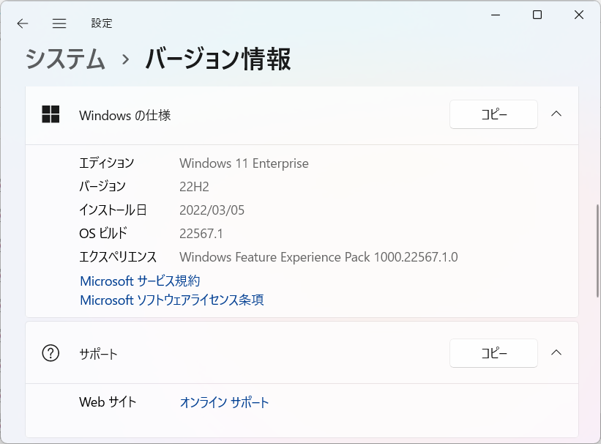601x444 pixels.
Task: Go back with the back arrow
Action: pos(23,23)
